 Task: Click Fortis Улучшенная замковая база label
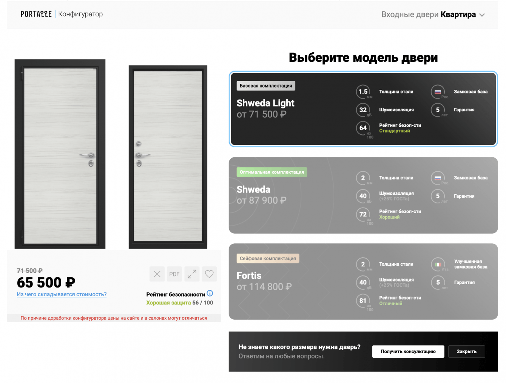471,264
